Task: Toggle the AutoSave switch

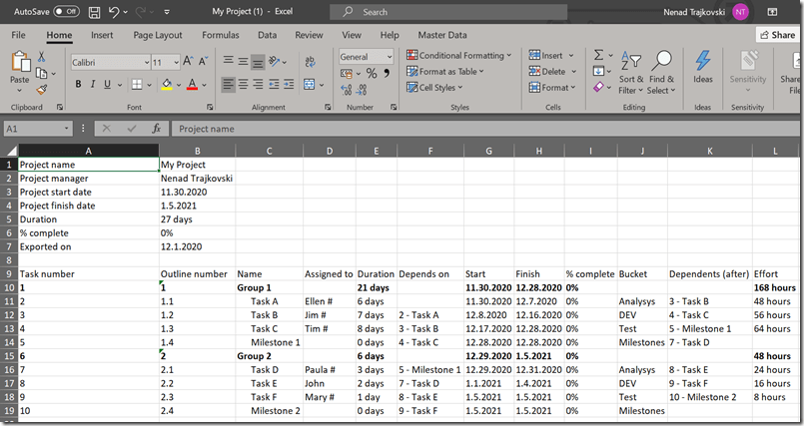Action: coord(66,12)
